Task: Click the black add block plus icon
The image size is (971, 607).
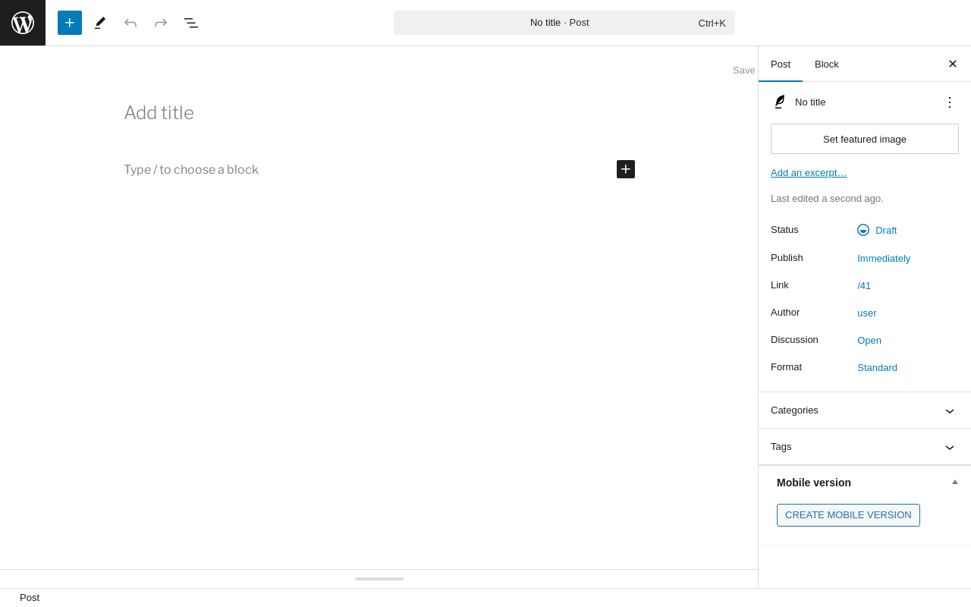Action: click(626, 169)
